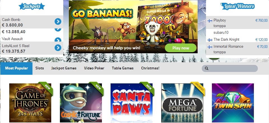269x123 pixels.
Task: Click the green Play now button
Action: pos(181,48)
